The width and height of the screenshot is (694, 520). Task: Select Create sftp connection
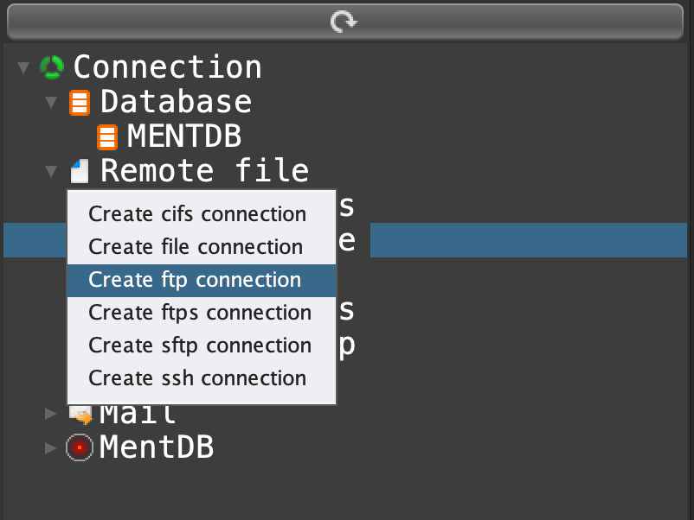pos(200,346)
